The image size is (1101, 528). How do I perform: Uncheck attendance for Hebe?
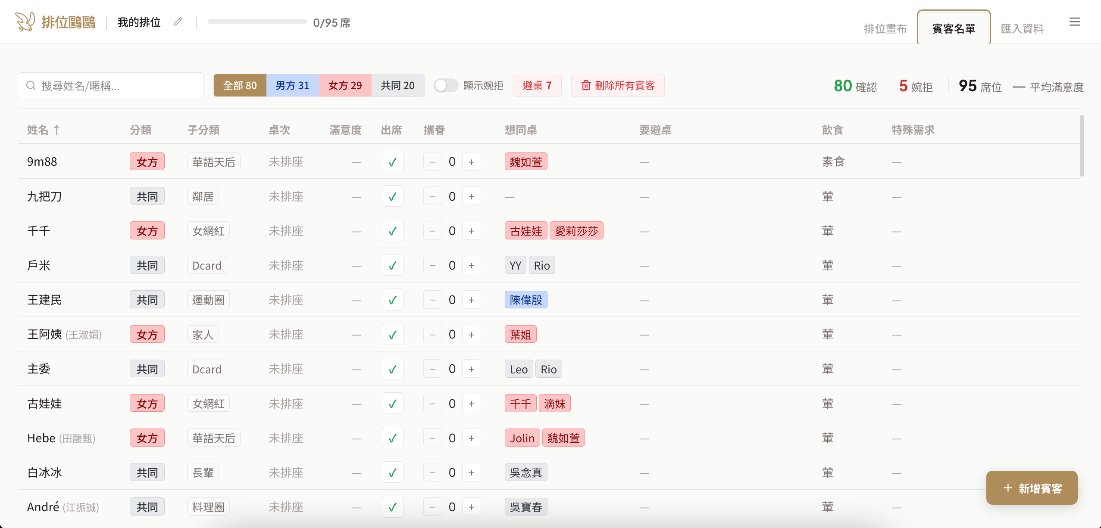pyautogui.click(x=392, y=438)
